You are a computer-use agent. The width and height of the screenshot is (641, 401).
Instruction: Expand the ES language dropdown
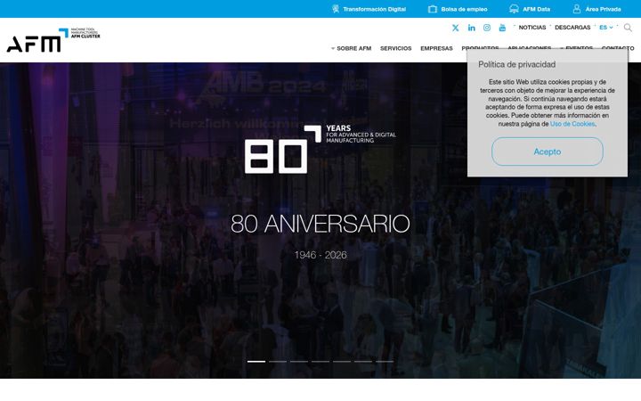[x=606, y=28]
